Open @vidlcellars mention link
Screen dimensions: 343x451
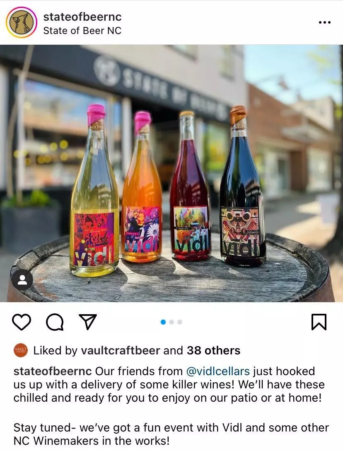(218, 371)
